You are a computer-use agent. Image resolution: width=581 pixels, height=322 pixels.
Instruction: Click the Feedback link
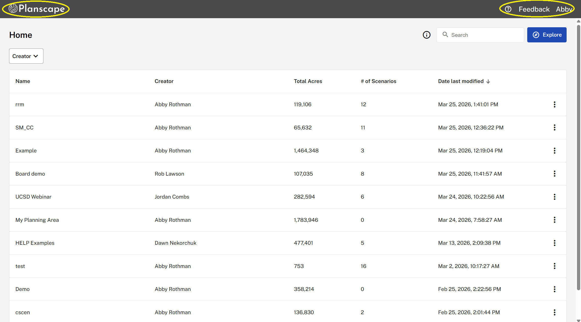pos(534,9)
